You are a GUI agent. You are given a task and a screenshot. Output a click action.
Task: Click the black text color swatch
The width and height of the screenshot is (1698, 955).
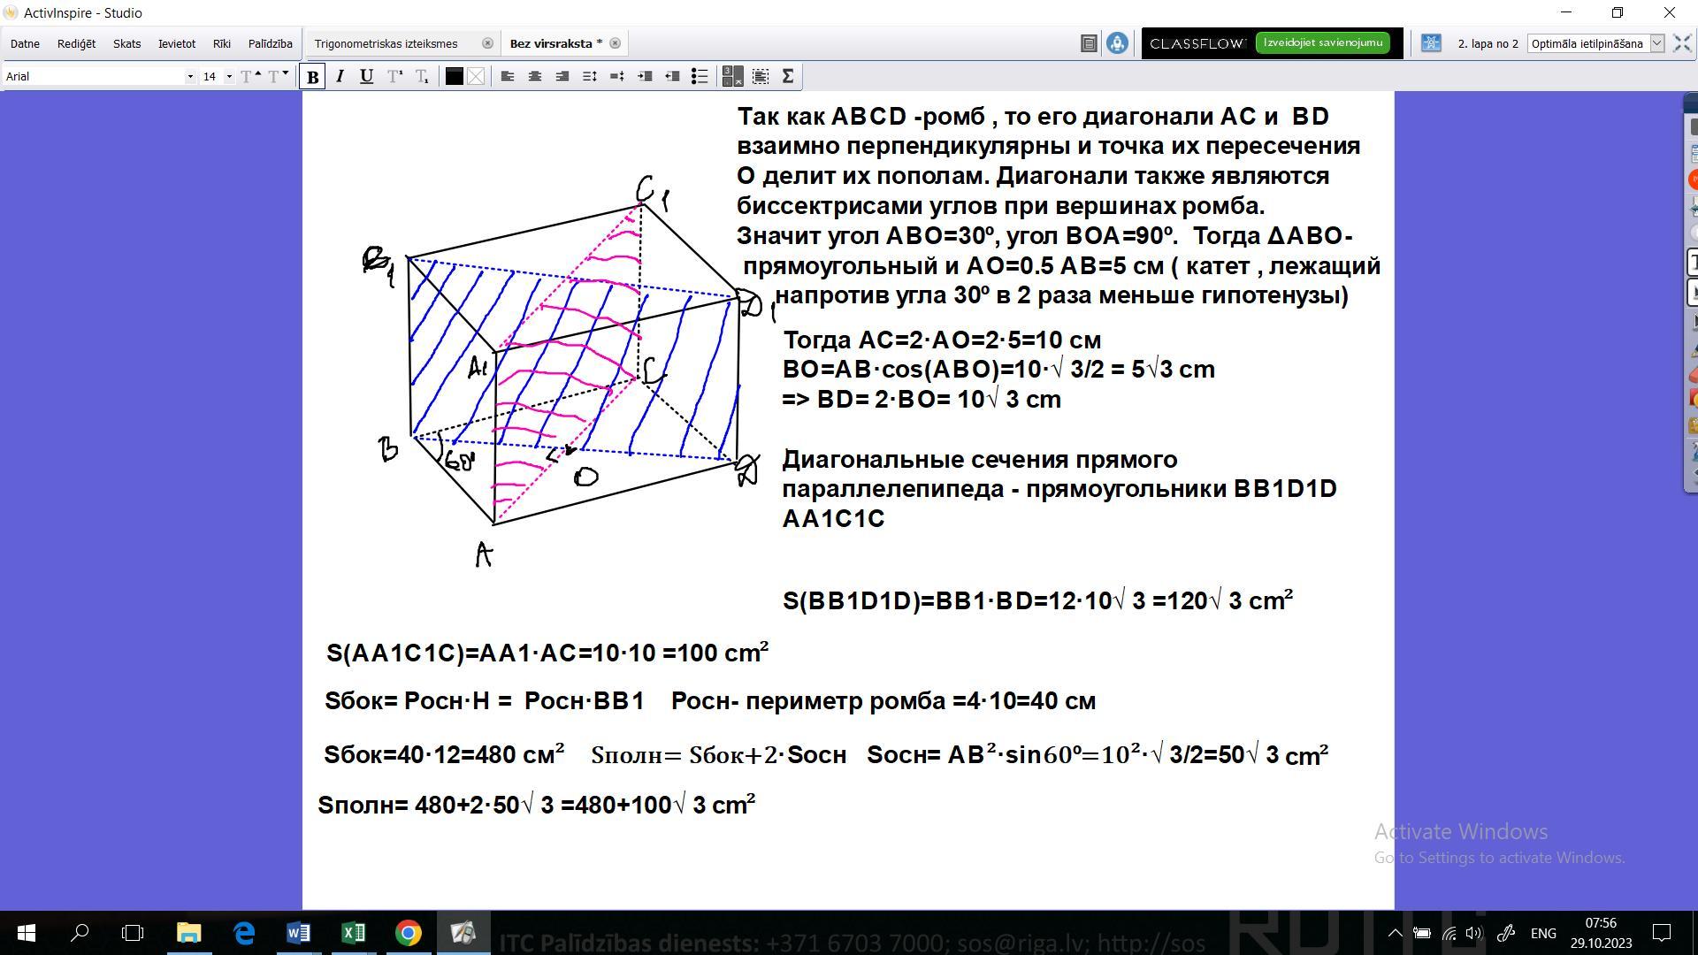454,77
